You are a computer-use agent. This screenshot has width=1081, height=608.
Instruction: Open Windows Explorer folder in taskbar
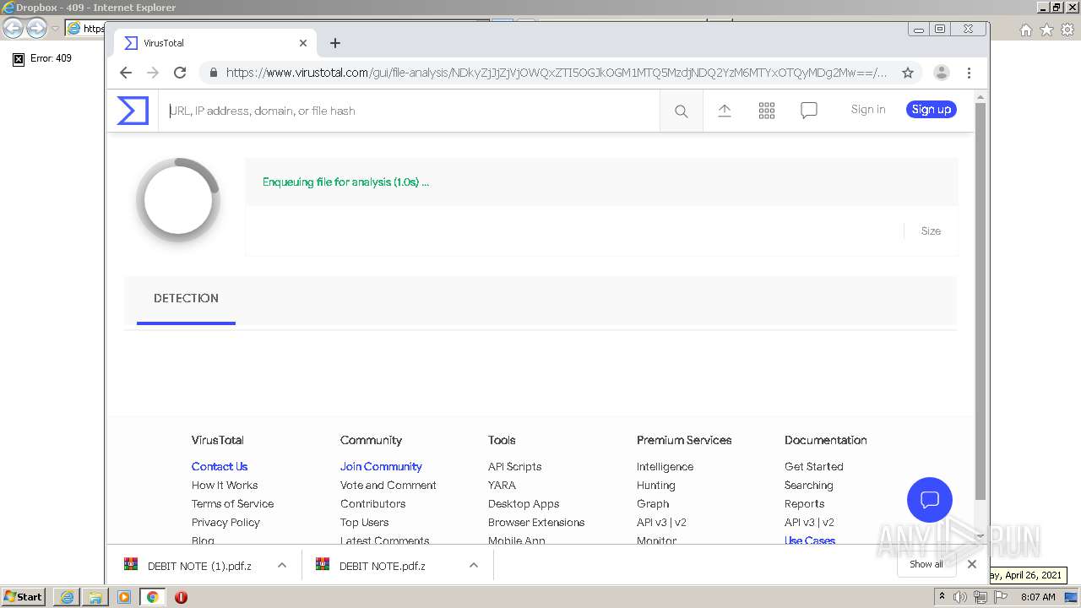point(95,597)
